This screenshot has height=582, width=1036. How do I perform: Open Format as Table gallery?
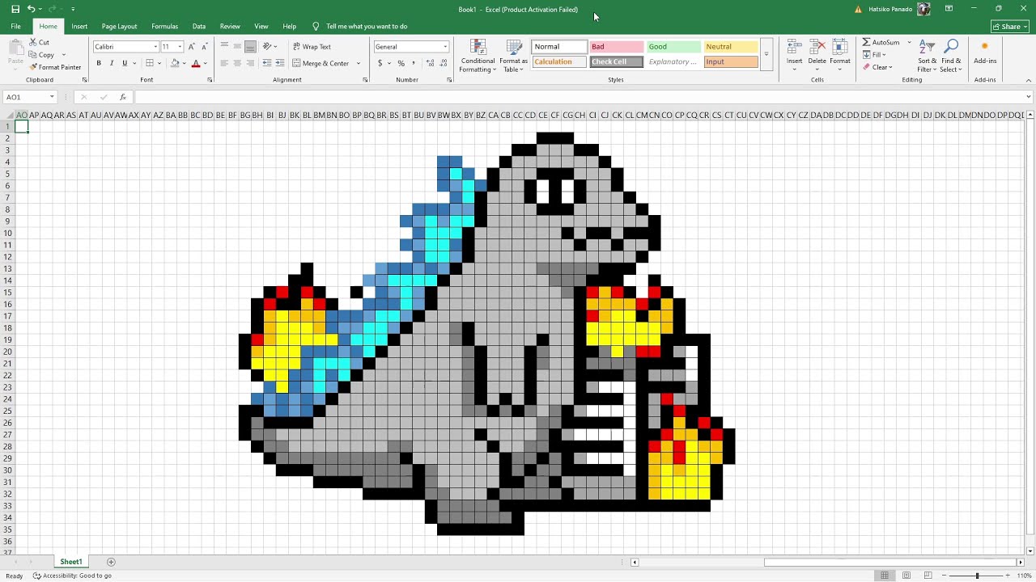coord(513,56)
